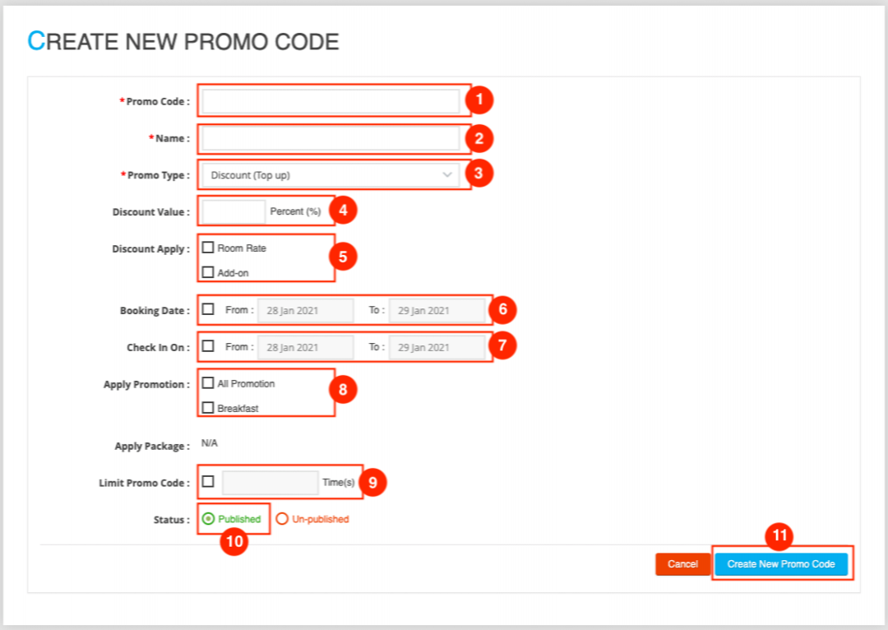Click the Booking Date To field
This screenshot has width=888, height=630.
[437, 310]
